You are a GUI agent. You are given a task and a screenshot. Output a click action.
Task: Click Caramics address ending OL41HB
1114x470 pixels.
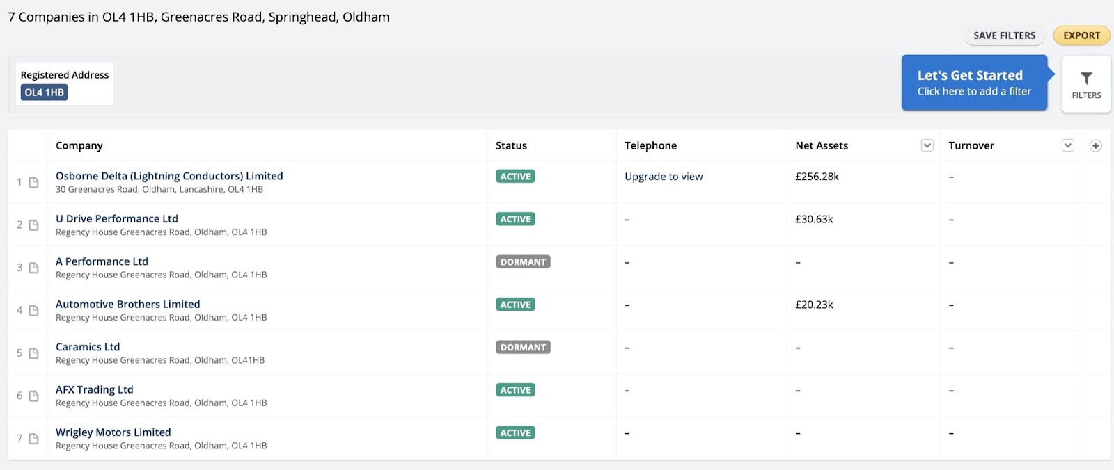pyautogui.click(x=160, y=360)
